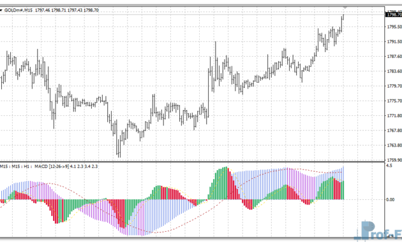402x242 pixels.
Task: Click the highlighted current price label 1798.70
Action: (394, 15)
